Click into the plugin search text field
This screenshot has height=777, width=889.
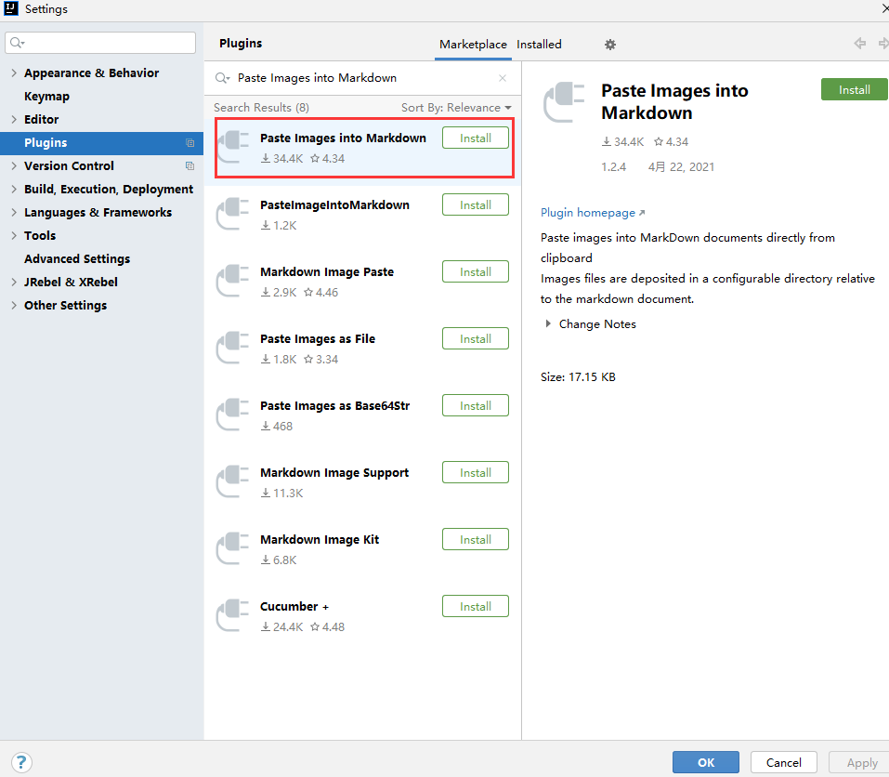click(x=363, y=78)
